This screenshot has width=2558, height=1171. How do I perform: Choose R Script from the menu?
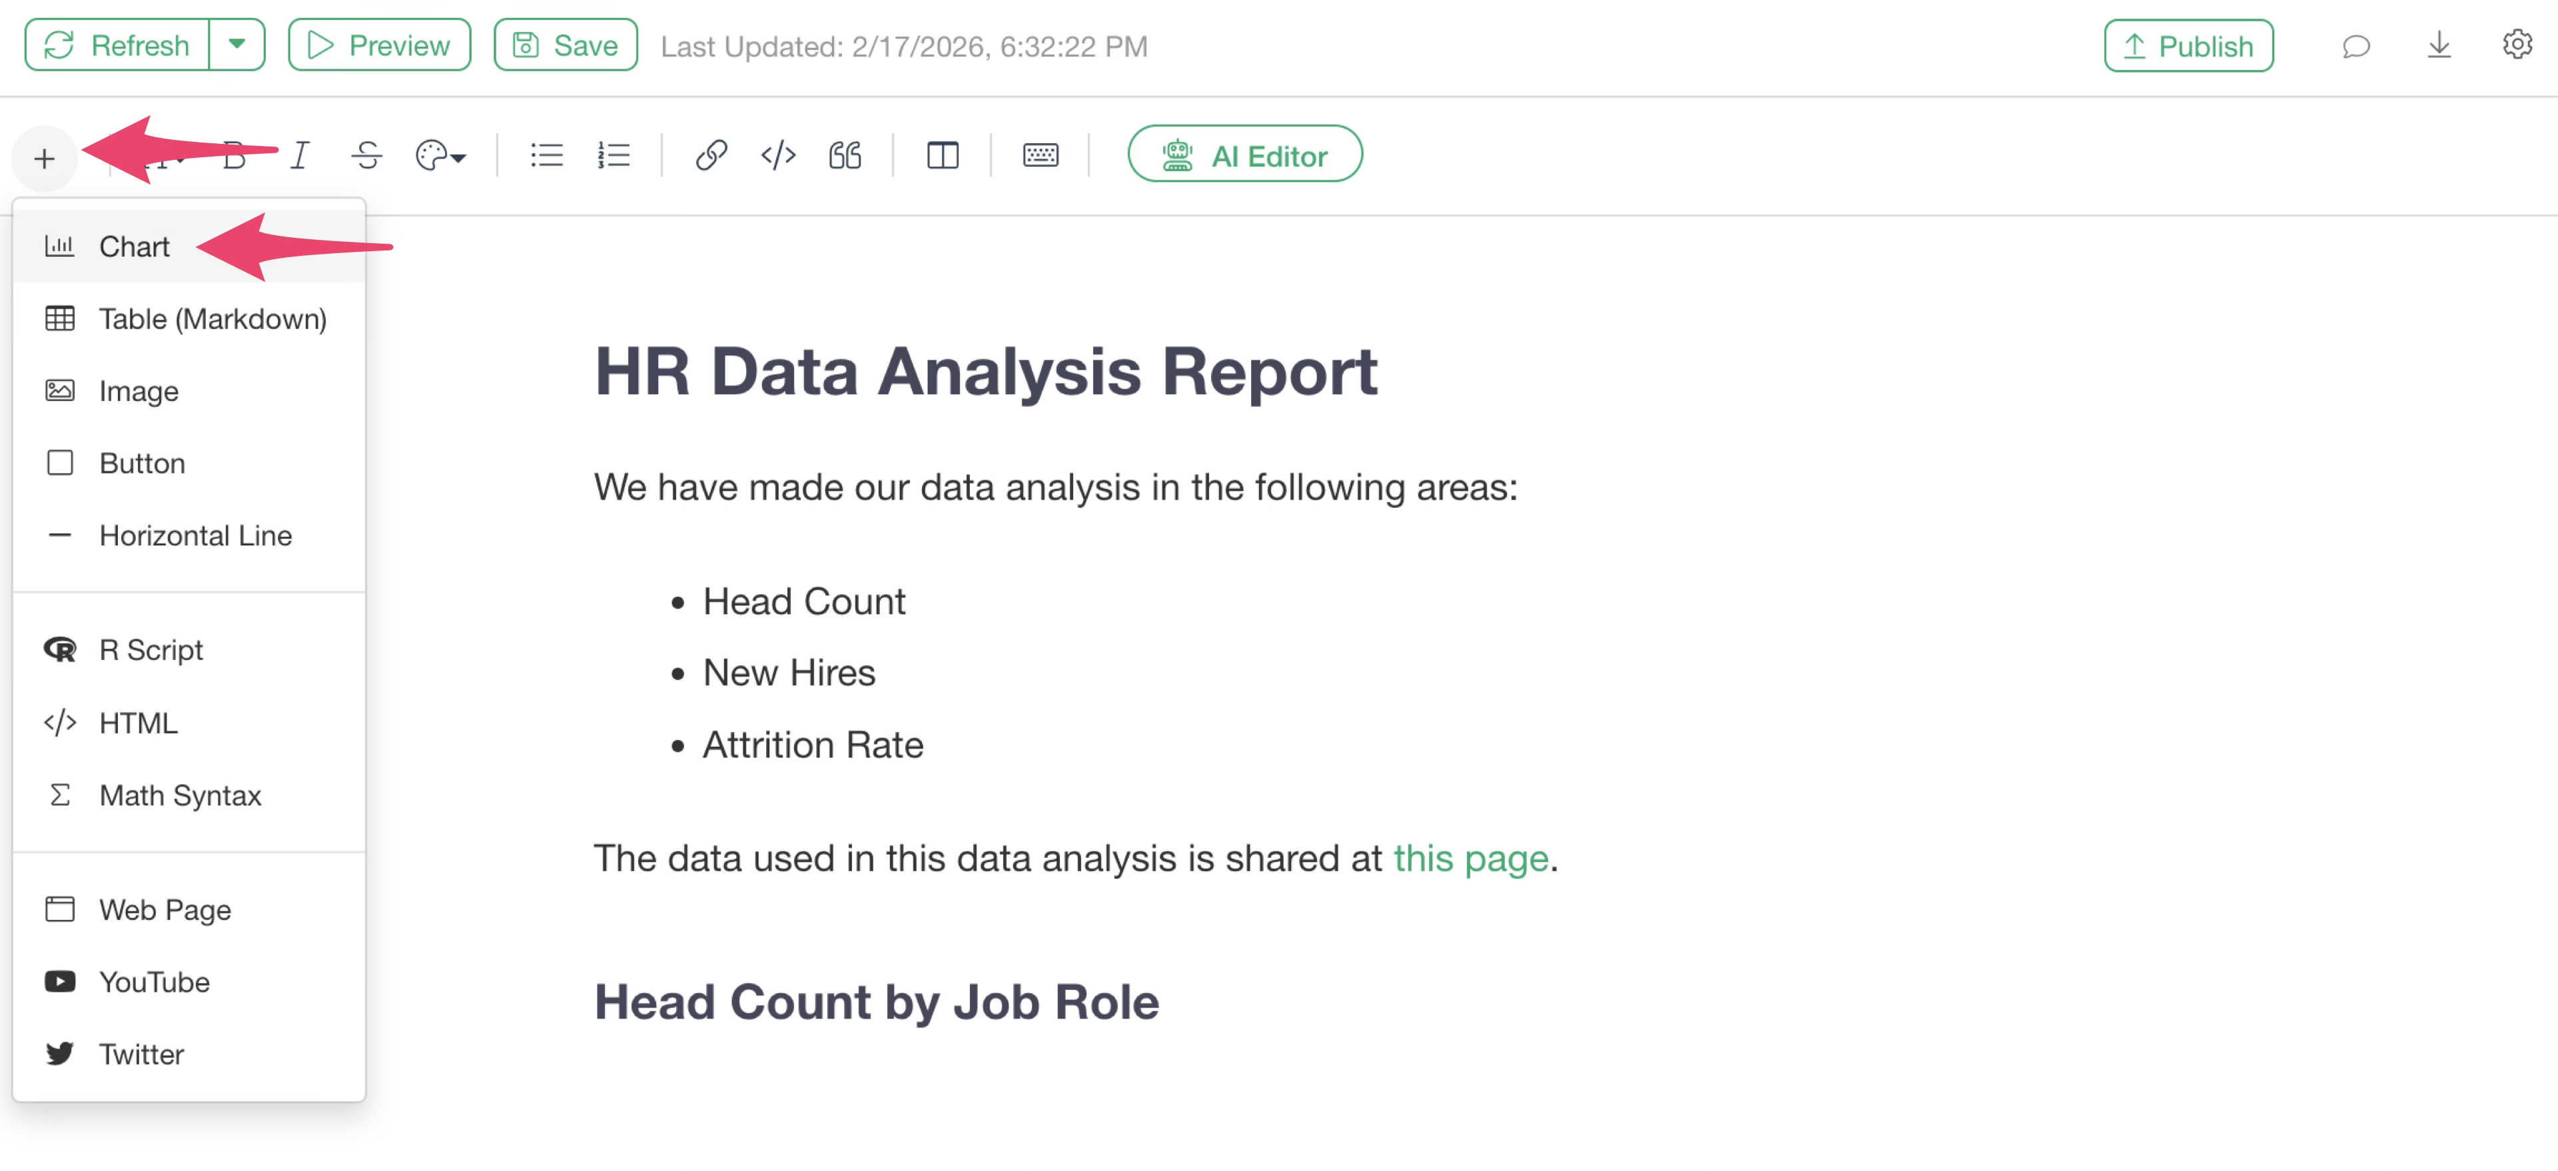click(x=151, y=649)
